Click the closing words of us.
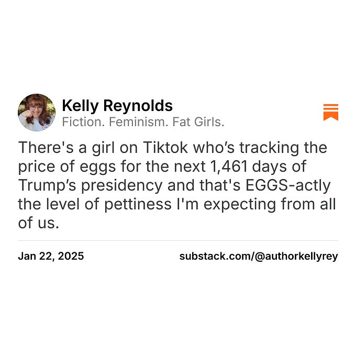The width and height of the screenshot is (356, 356). [39, 223]
